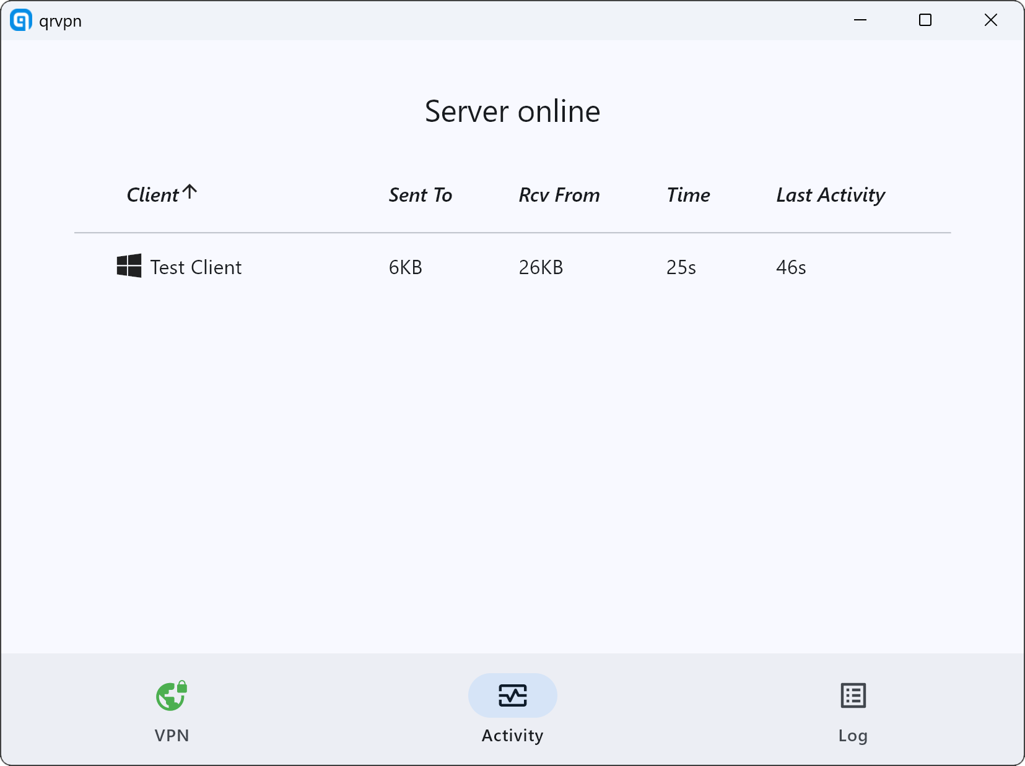Sort by the Last Activity column
The width and height of the screenshot is (1025, 766).
point(830,195)
